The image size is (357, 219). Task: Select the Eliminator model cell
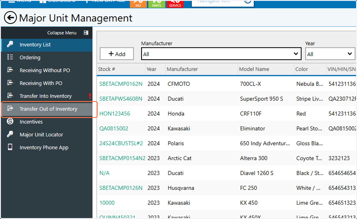point(252,128)
